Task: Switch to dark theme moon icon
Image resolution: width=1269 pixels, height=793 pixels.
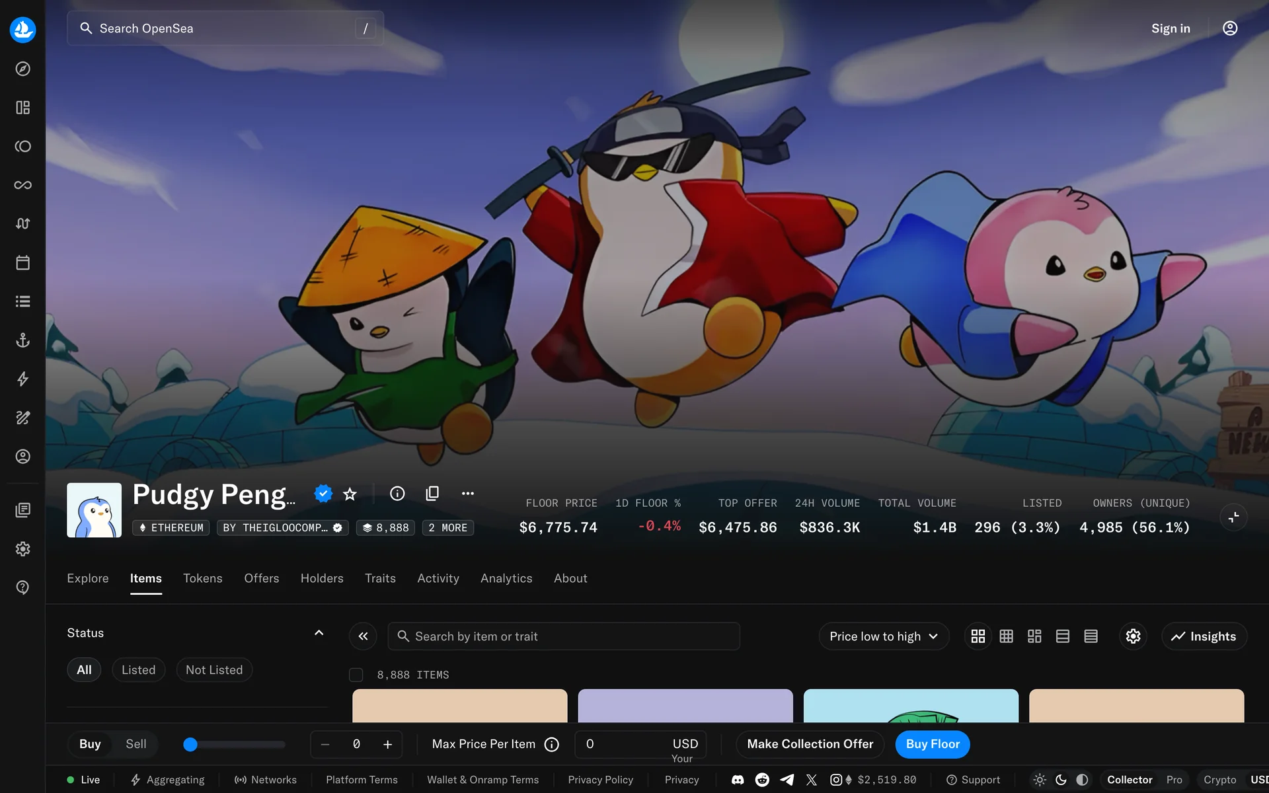Action: point(1061,780)
